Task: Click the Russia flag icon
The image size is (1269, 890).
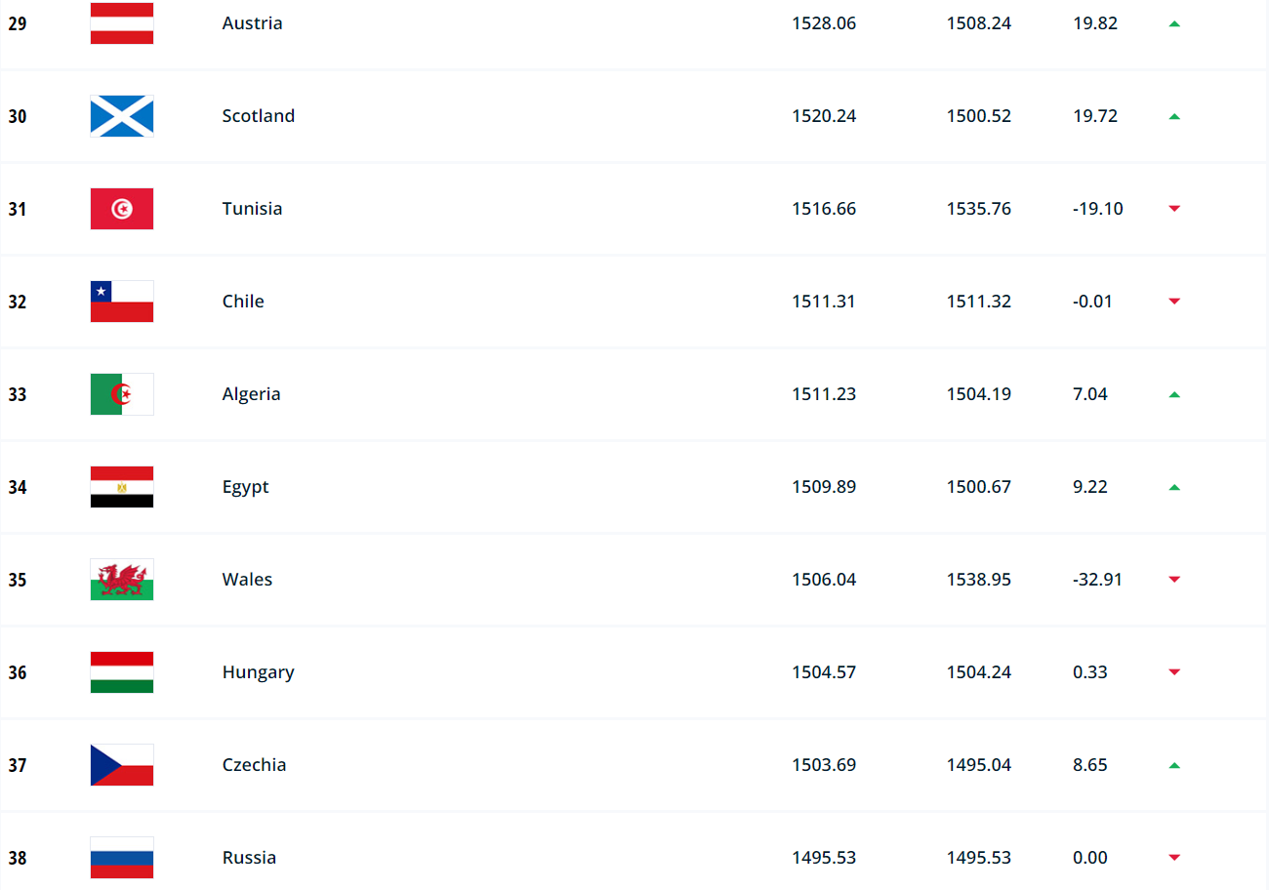Action: [122, 858]
